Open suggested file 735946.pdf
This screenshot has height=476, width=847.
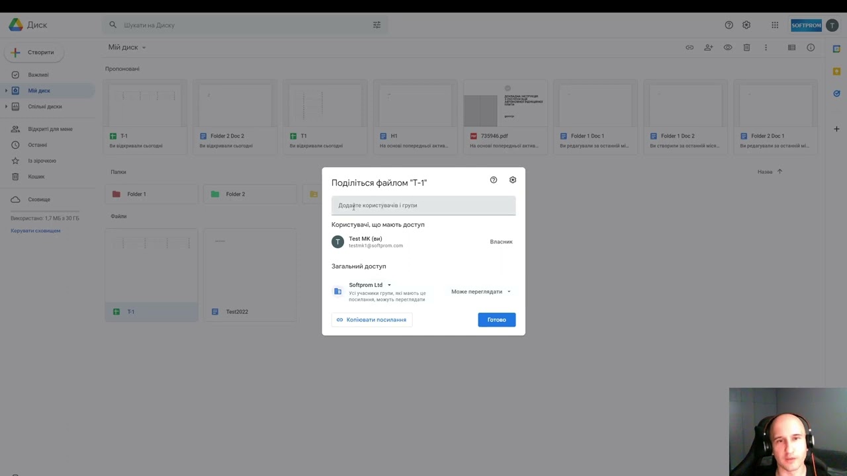(x=505, y=117)
